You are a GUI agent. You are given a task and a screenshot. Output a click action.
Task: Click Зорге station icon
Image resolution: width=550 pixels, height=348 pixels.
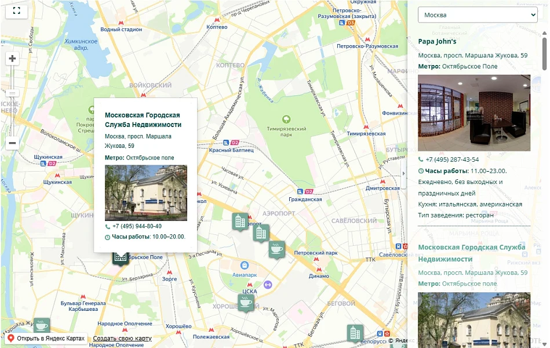coord(169,272)
